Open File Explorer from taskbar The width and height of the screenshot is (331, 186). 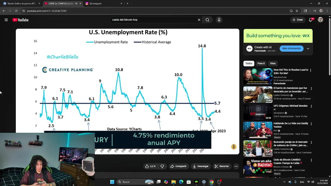pyautogui.click(x=174, y=182)
